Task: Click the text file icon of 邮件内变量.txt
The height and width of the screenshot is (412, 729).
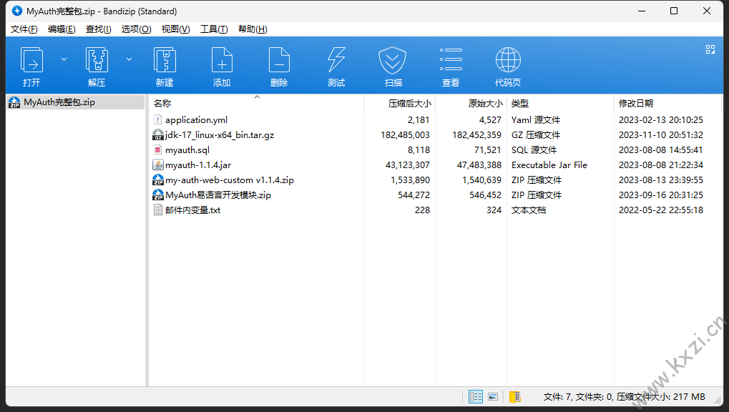Action: tap(158, 210)
